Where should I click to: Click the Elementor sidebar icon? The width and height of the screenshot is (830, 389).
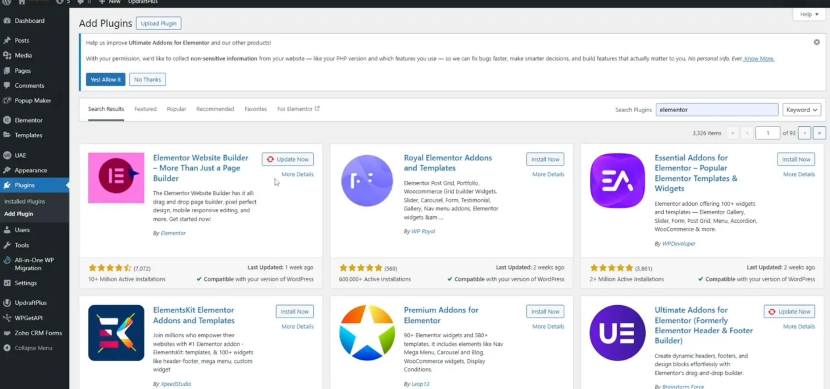7,120
